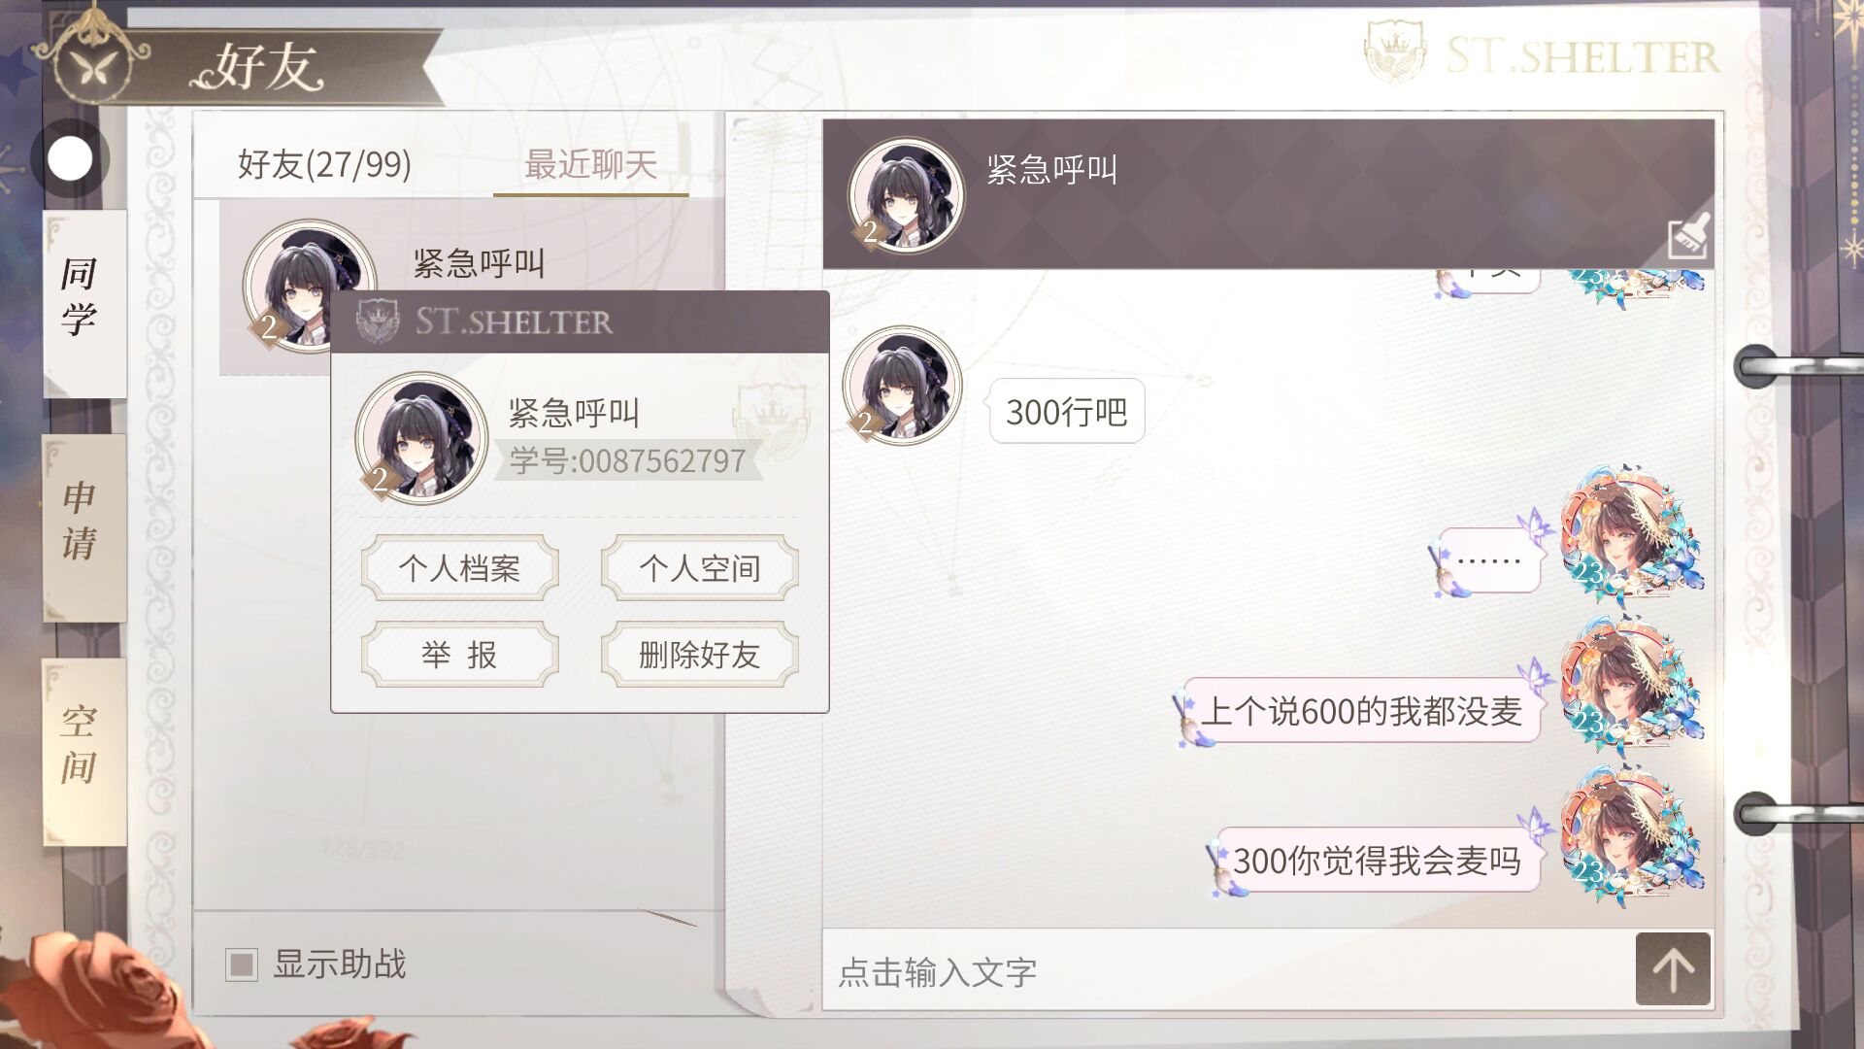This screenshot has width=1864, height=1049.
Task: Click the clear chat broom icon
Action: (1688, 235)
